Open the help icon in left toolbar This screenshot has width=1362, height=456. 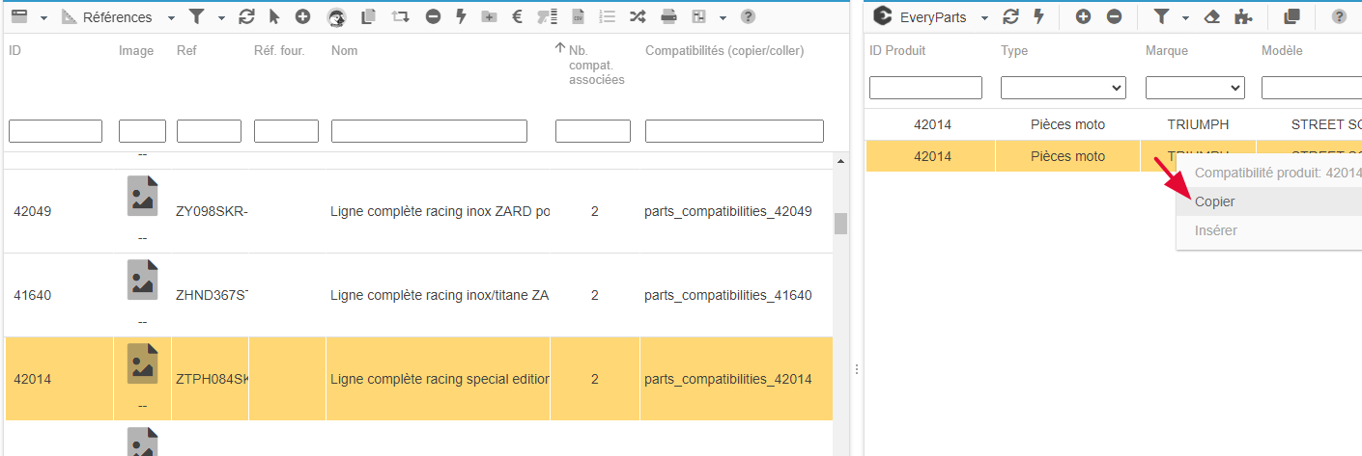click(747, 17)
